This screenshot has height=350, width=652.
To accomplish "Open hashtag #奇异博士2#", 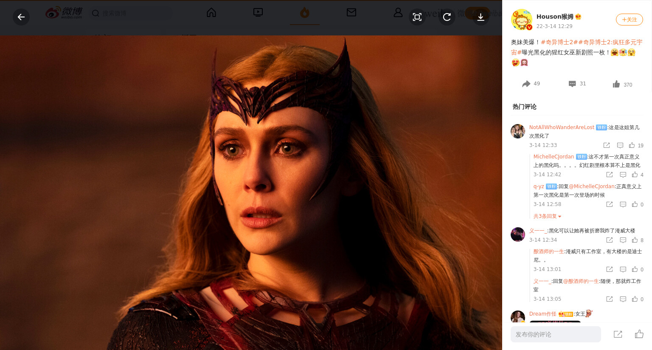I will pyautogui.click(x=559, y=42).
